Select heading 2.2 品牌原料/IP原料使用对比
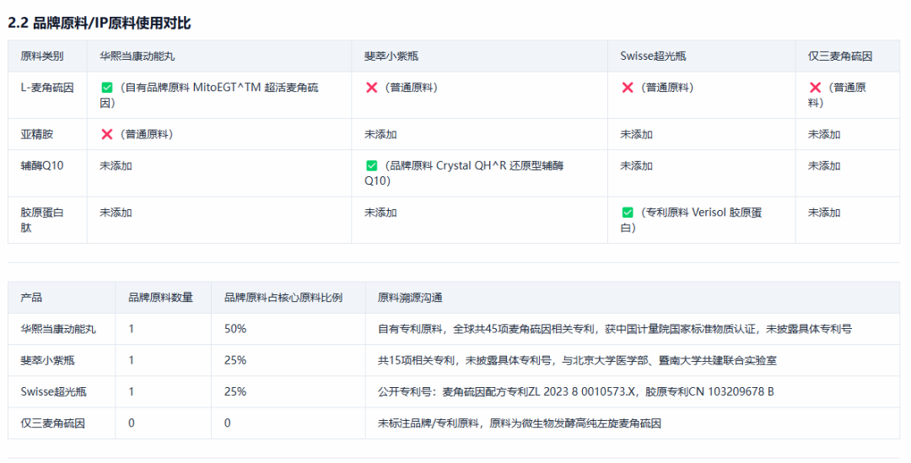 pos(100,24)
